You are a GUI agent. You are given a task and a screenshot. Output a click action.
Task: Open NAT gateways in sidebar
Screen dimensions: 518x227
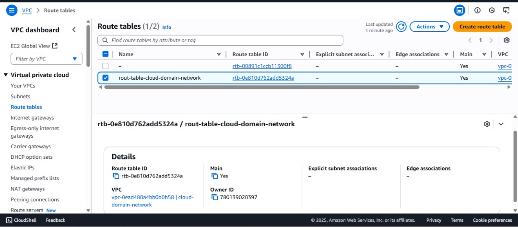28,189
